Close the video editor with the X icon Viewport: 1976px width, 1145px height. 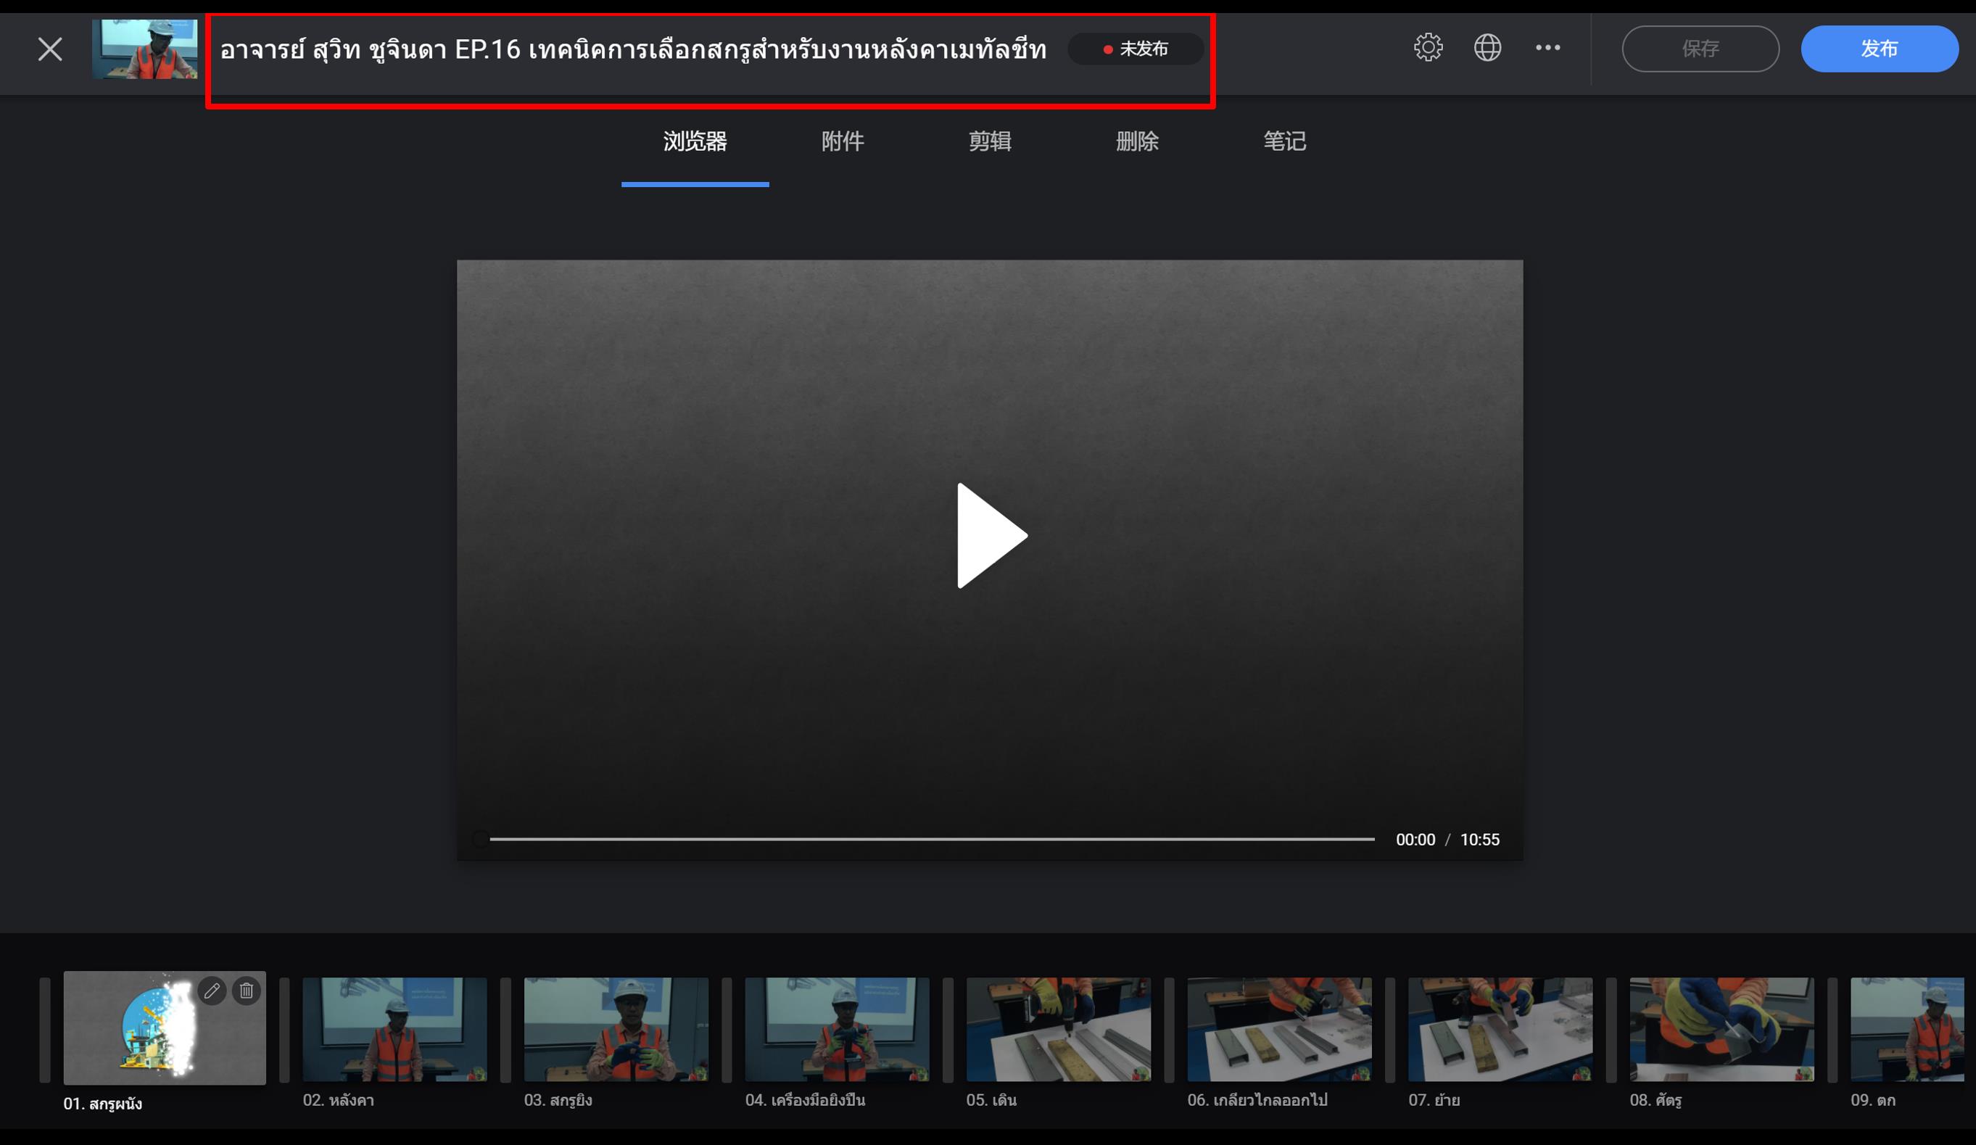pos(50,49)
